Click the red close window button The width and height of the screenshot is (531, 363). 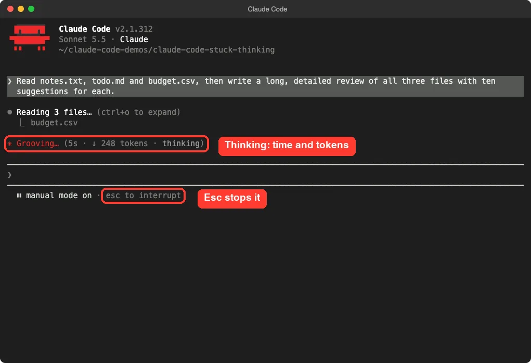(10, 9)
